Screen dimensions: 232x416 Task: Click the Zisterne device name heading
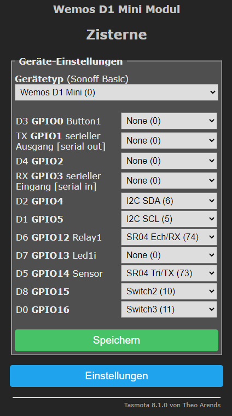[117, 35]
